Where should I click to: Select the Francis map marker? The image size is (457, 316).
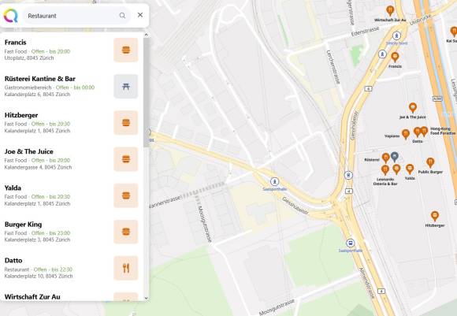coord(395,58)
